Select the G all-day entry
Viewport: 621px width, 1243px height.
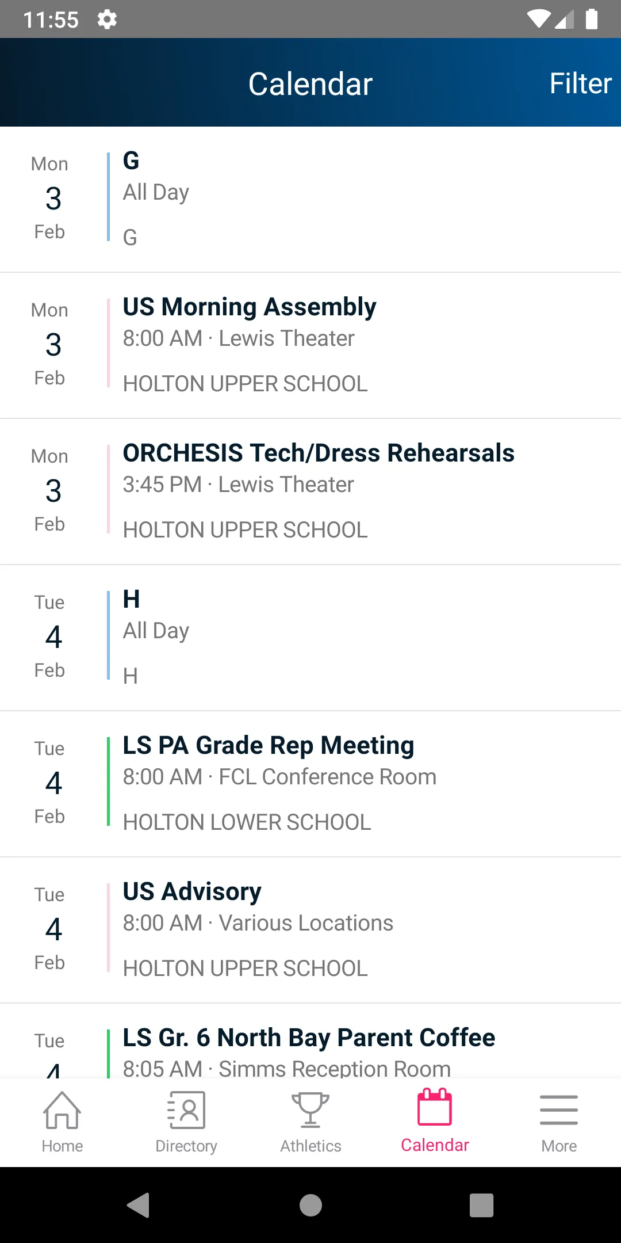click(310, 199)
